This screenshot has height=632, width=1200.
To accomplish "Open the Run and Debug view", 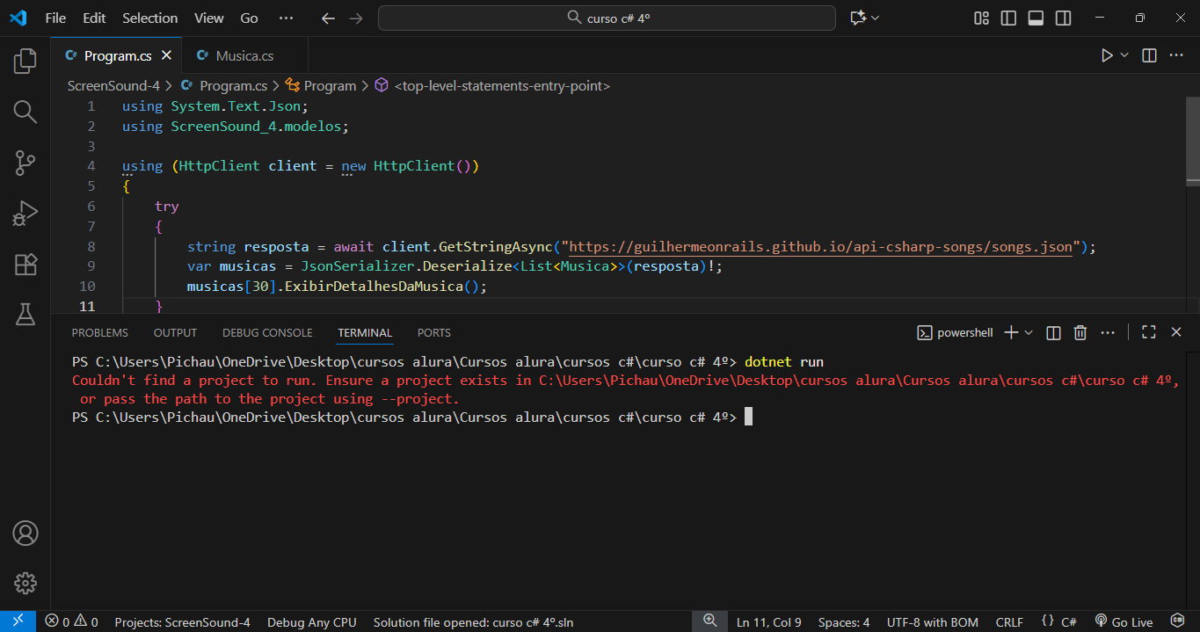I will (x=25, y=214).
